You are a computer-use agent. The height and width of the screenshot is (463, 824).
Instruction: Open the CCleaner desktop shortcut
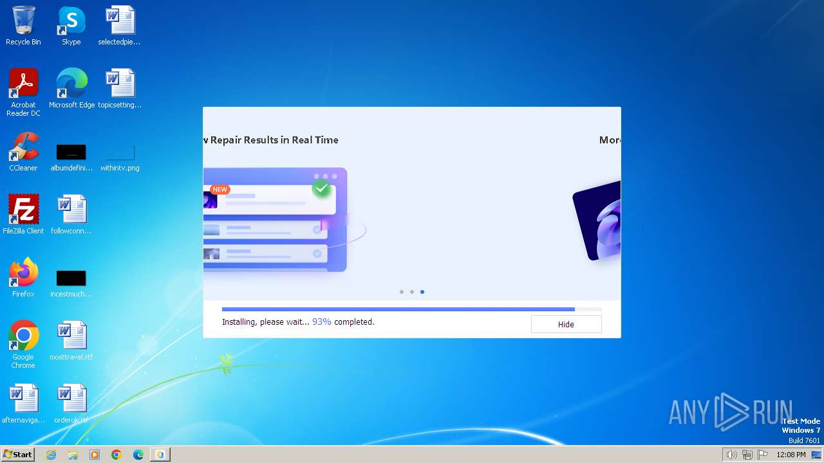pos(23,152)
